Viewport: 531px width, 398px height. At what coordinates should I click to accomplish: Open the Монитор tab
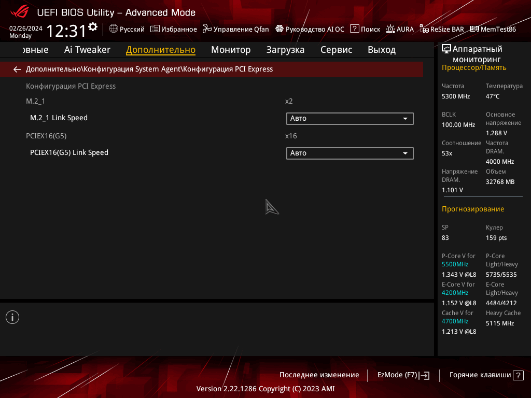231,50
